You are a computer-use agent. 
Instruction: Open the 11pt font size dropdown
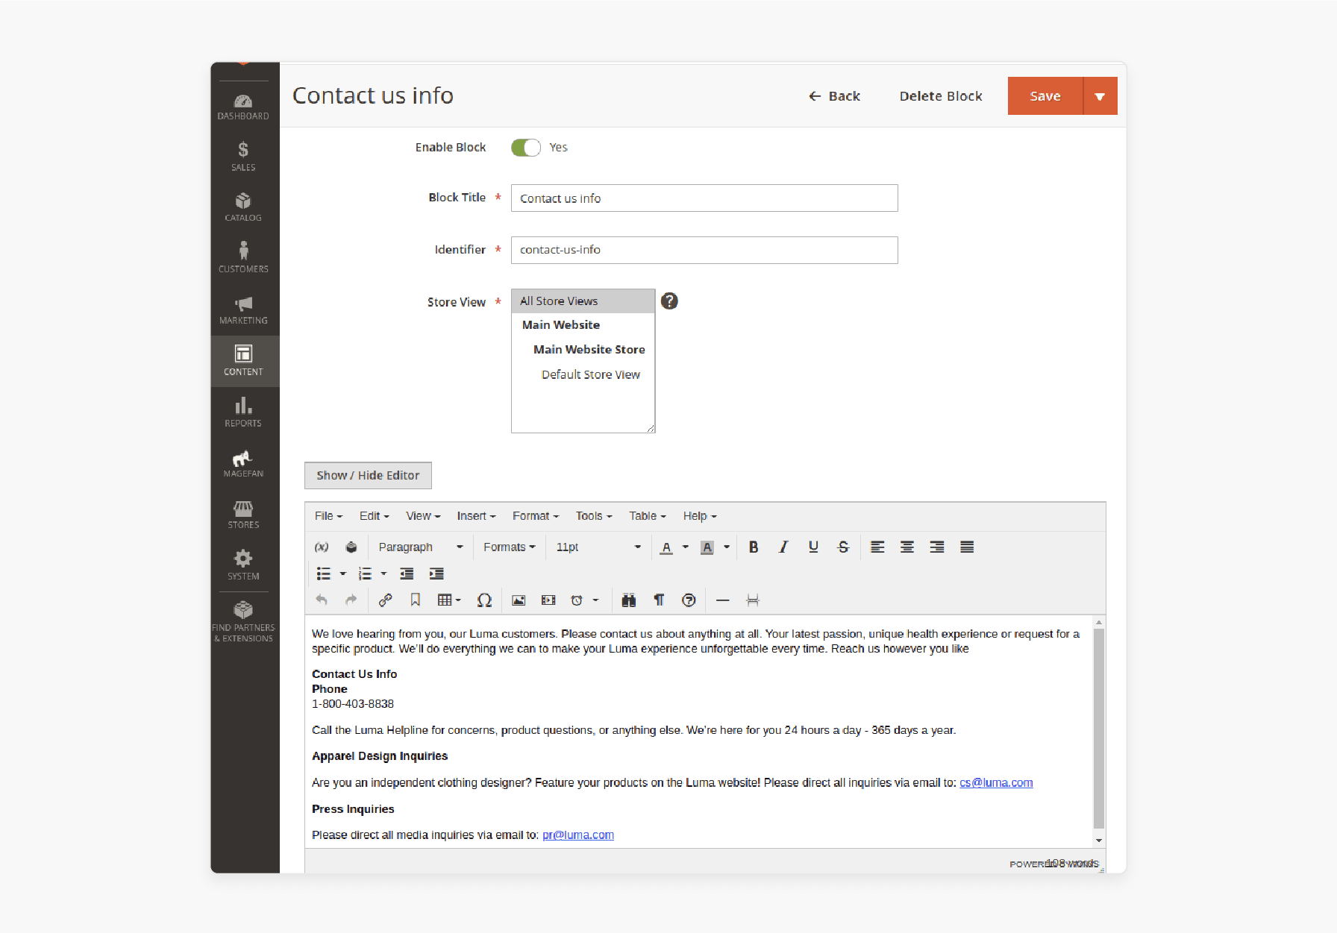point(598,547)
